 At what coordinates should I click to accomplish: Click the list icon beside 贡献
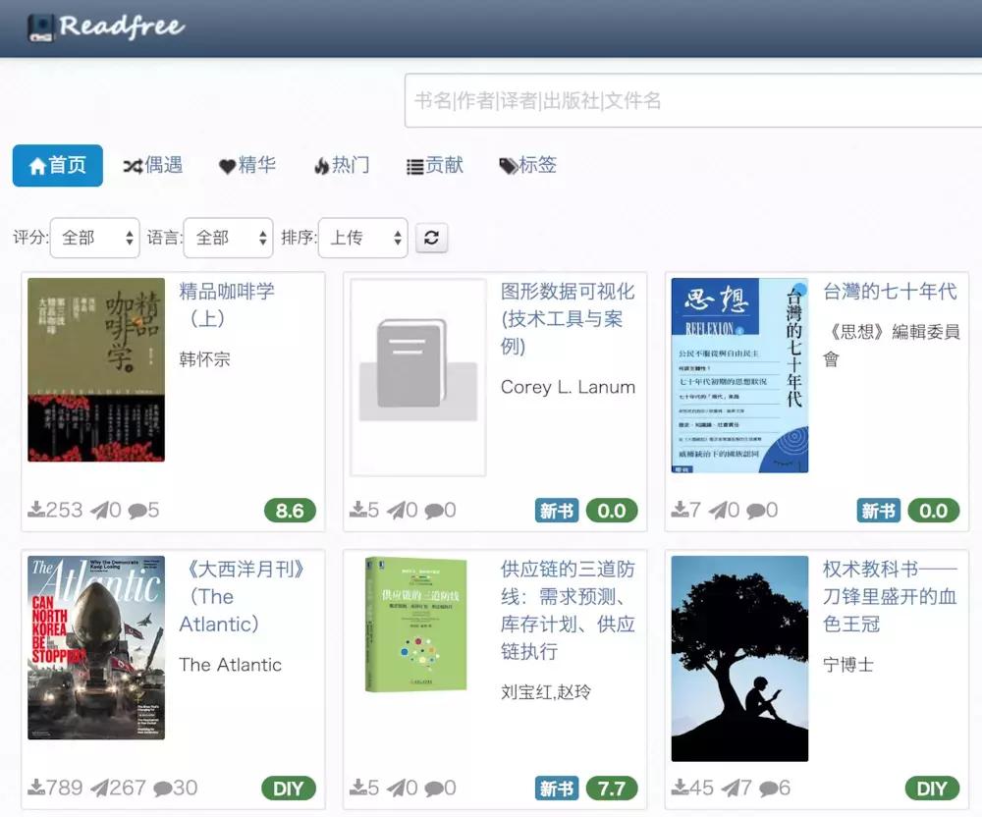415,165
